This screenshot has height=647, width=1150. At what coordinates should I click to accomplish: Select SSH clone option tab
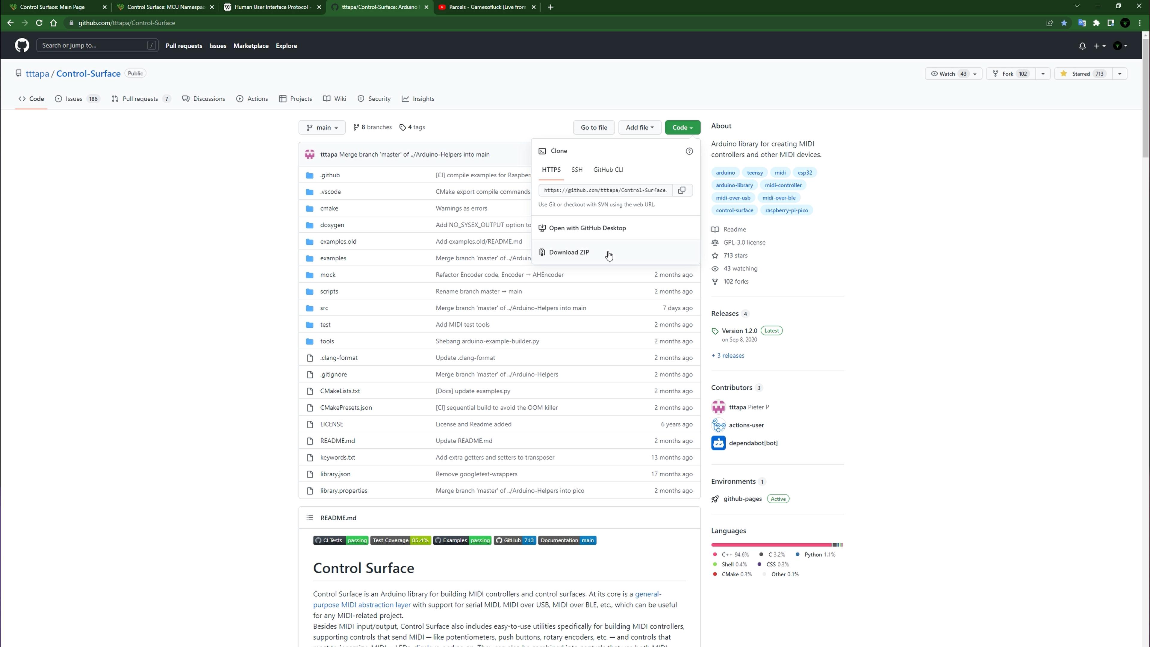tap(576, 169)
